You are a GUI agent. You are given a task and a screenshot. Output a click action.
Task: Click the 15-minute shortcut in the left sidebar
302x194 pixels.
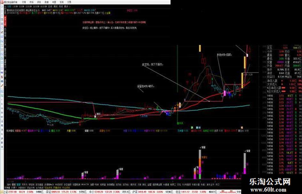2,108
